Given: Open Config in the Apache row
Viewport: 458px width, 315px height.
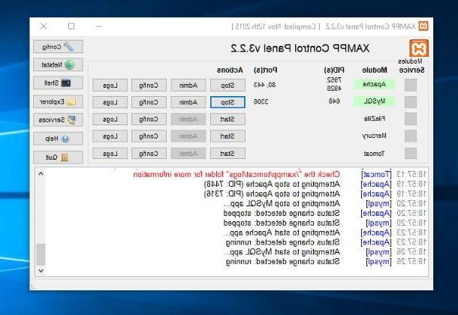Looking at the screenshot, I should [x=149, y=85].
